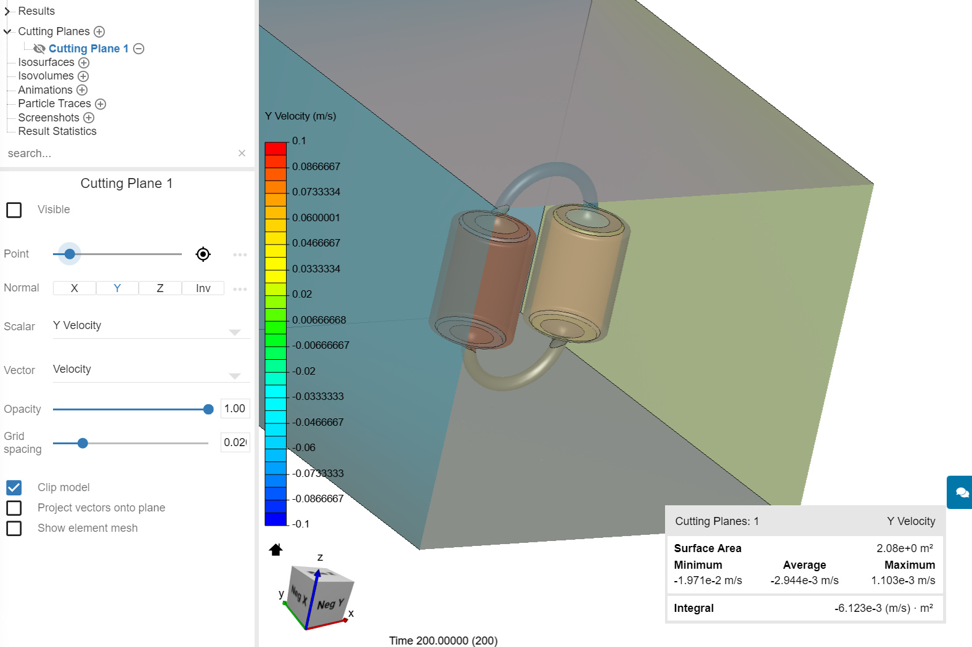Add a new cutting plane

point(99,31)
